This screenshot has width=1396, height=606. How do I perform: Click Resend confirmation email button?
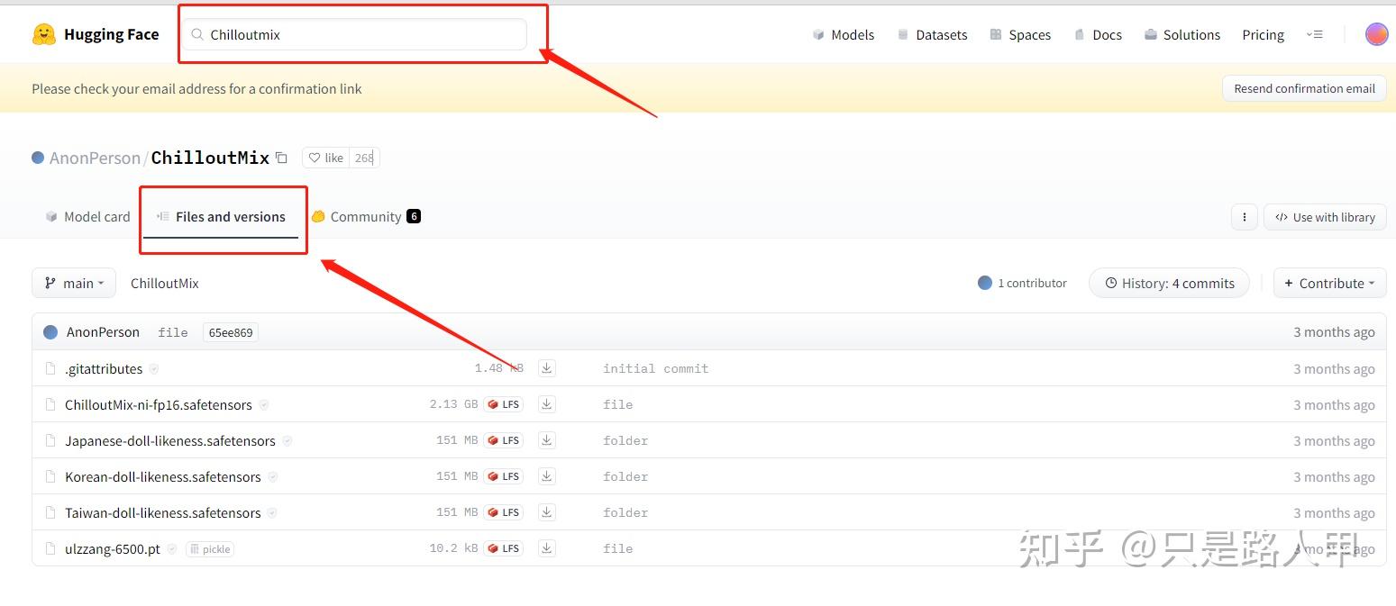point(1304,88)
